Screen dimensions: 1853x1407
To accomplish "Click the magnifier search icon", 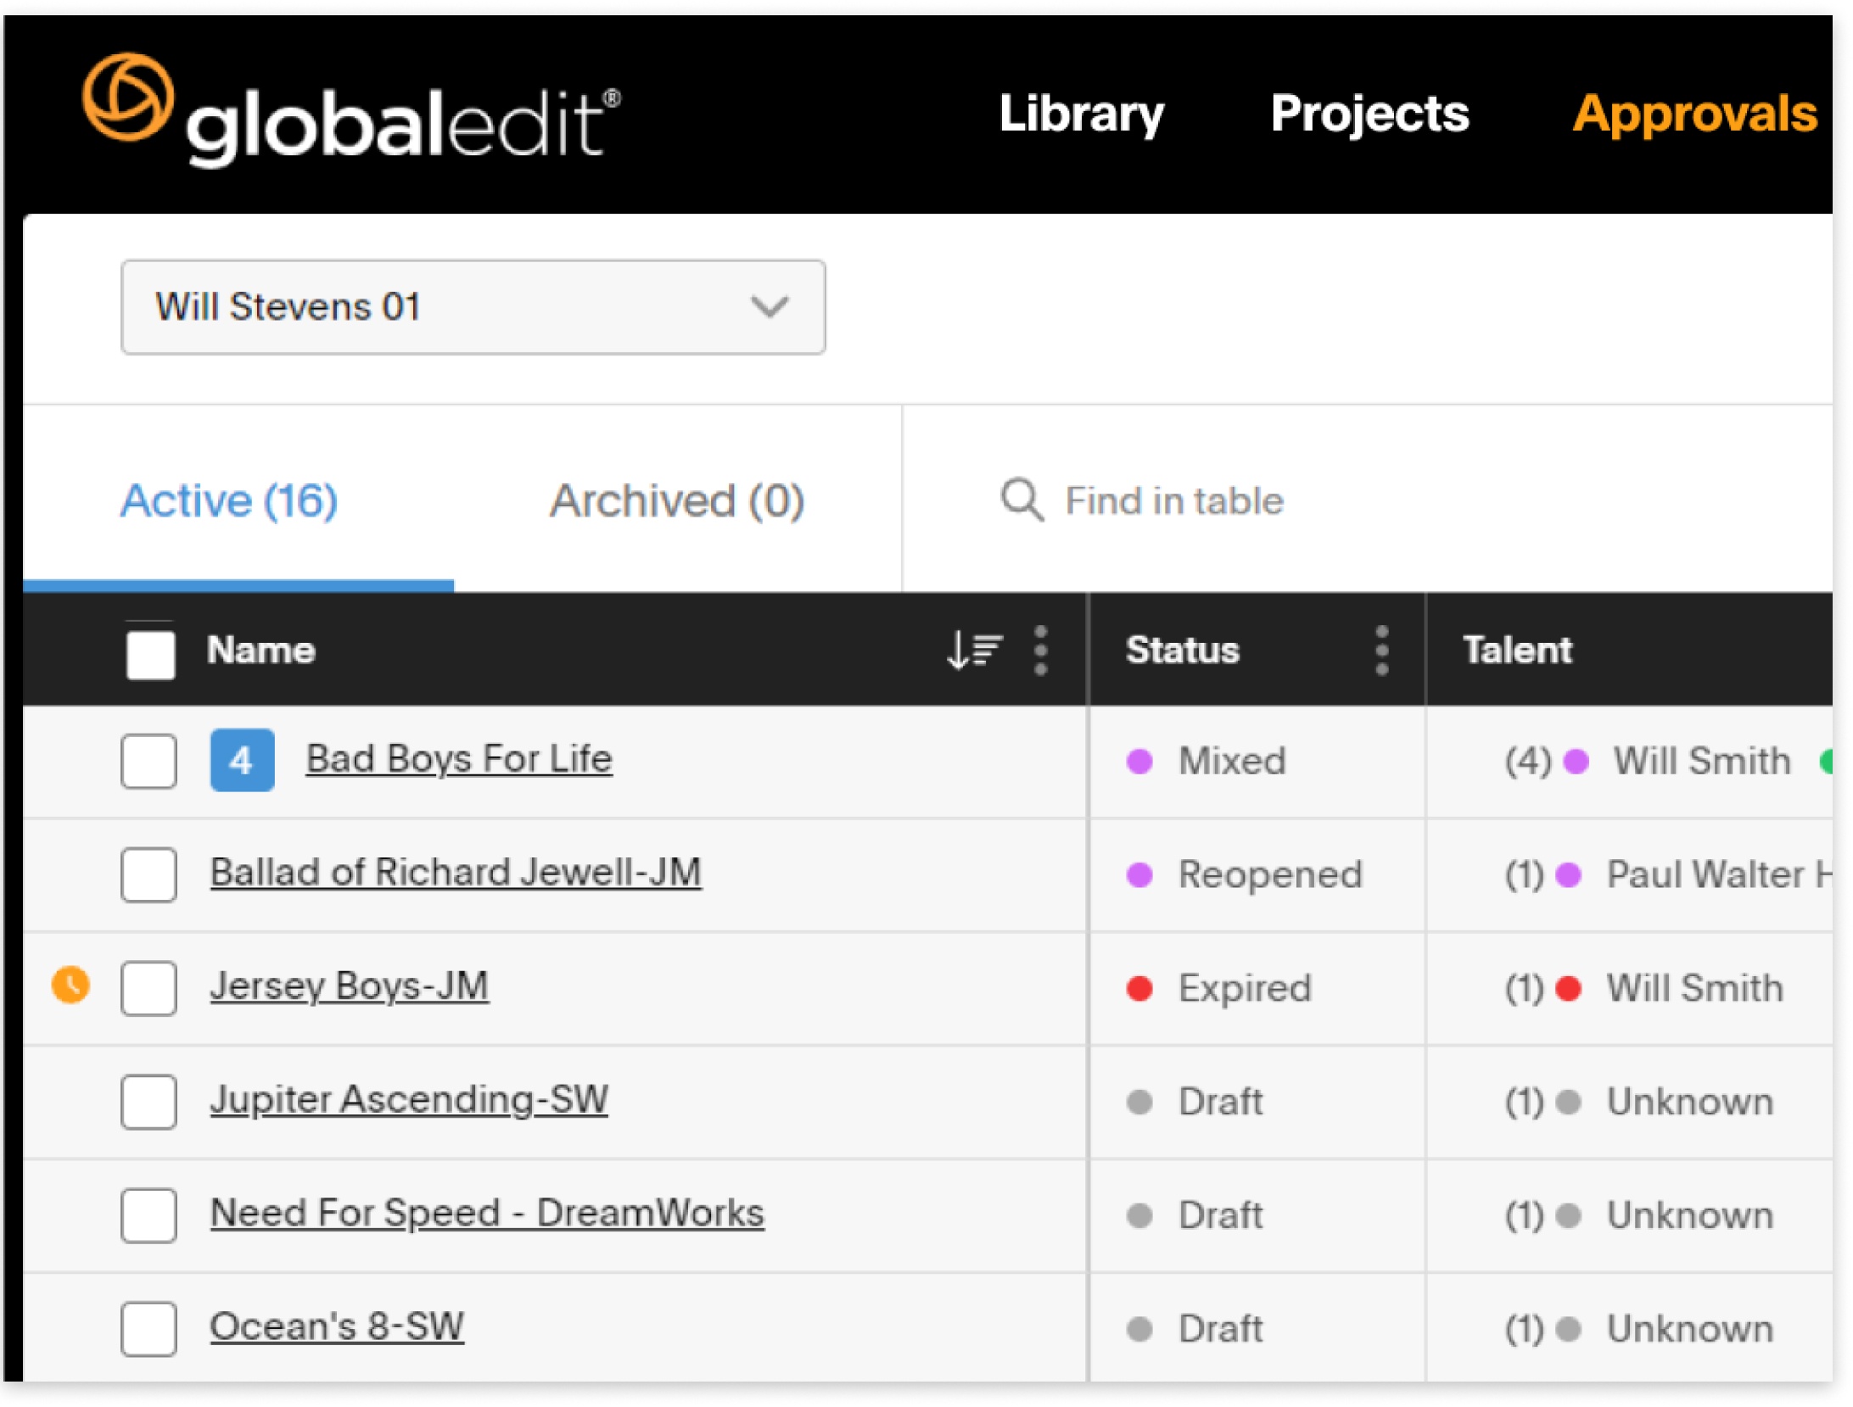I will click(x=1022, y=500).
